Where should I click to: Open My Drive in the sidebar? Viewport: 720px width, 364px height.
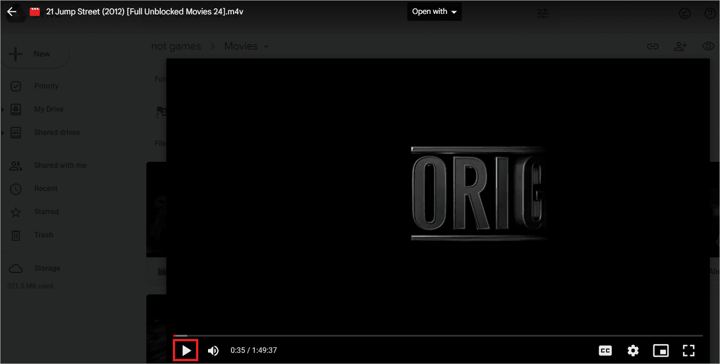pos(49,109)
